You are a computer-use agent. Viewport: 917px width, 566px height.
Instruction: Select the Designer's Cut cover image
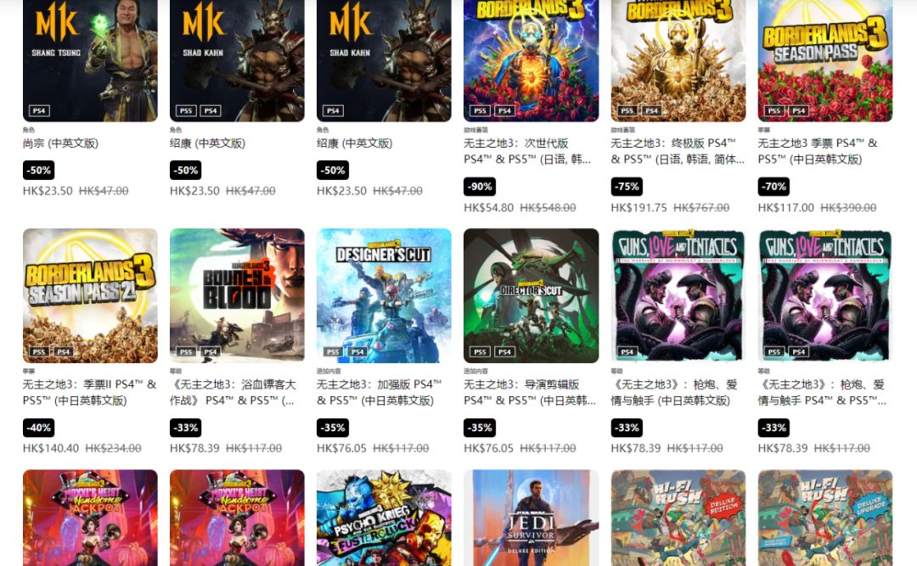[x=385, y=296]
